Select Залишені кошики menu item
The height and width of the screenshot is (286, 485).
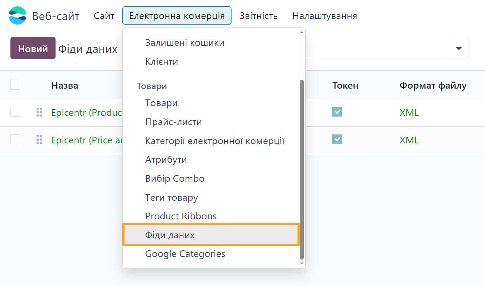point(211,43)
